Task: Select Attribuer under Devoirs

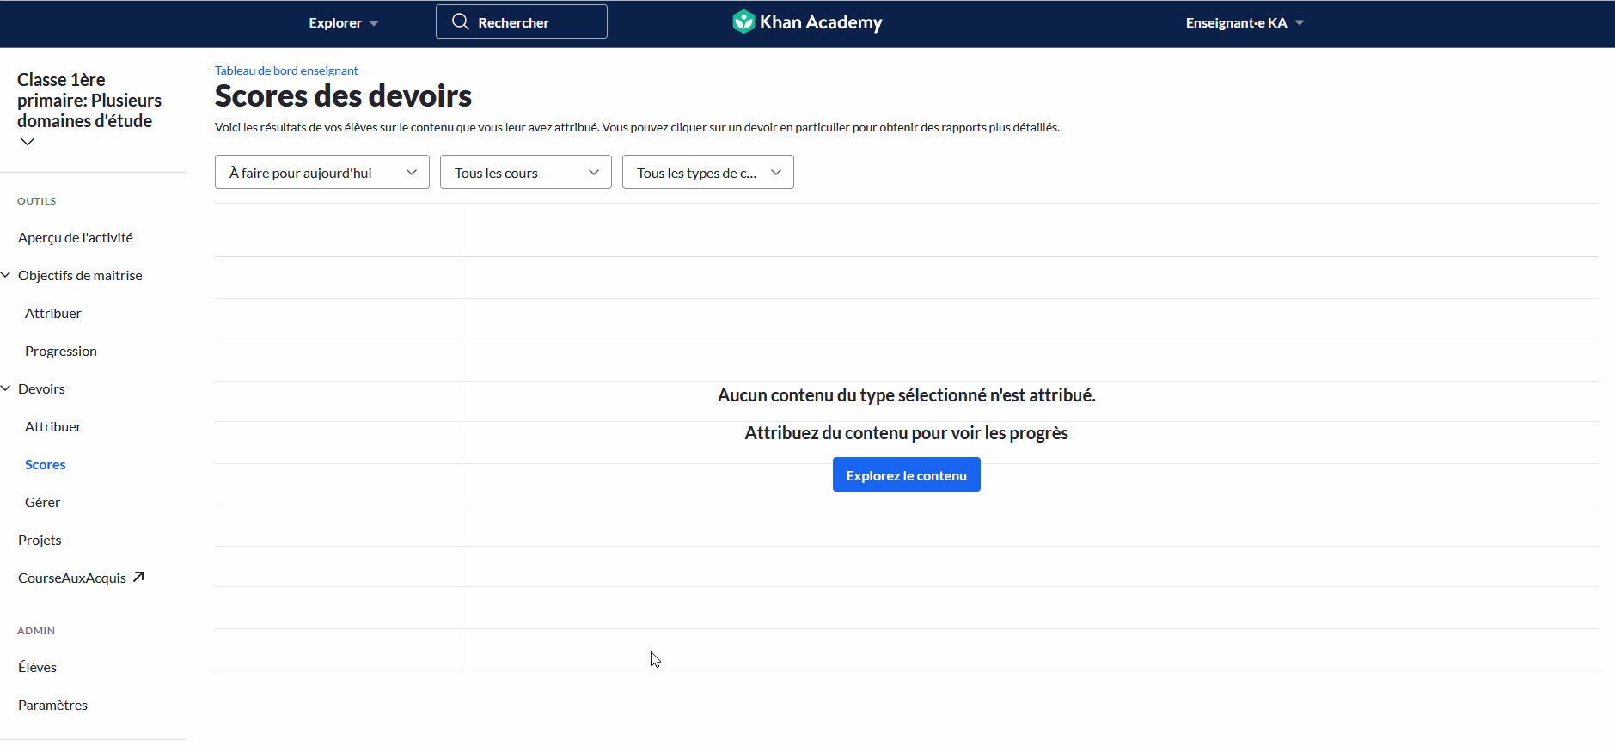Action: (53, 426)
